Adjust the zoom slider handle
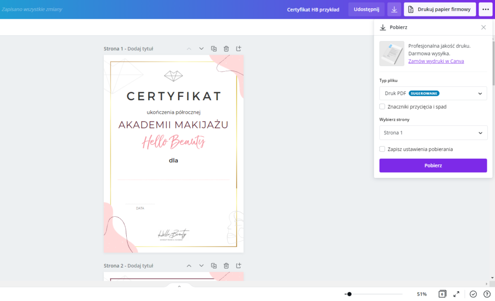The image size is (495, 301). pyautogui.click(x=349, y=294)
